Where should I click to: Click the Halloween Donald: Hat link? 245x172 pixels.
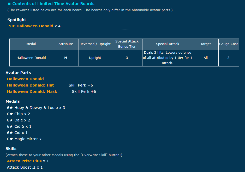tap(30, 85)
